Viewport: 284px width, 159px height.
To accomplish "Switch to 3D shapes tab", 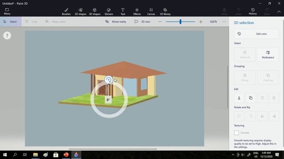I will [95, 11].
